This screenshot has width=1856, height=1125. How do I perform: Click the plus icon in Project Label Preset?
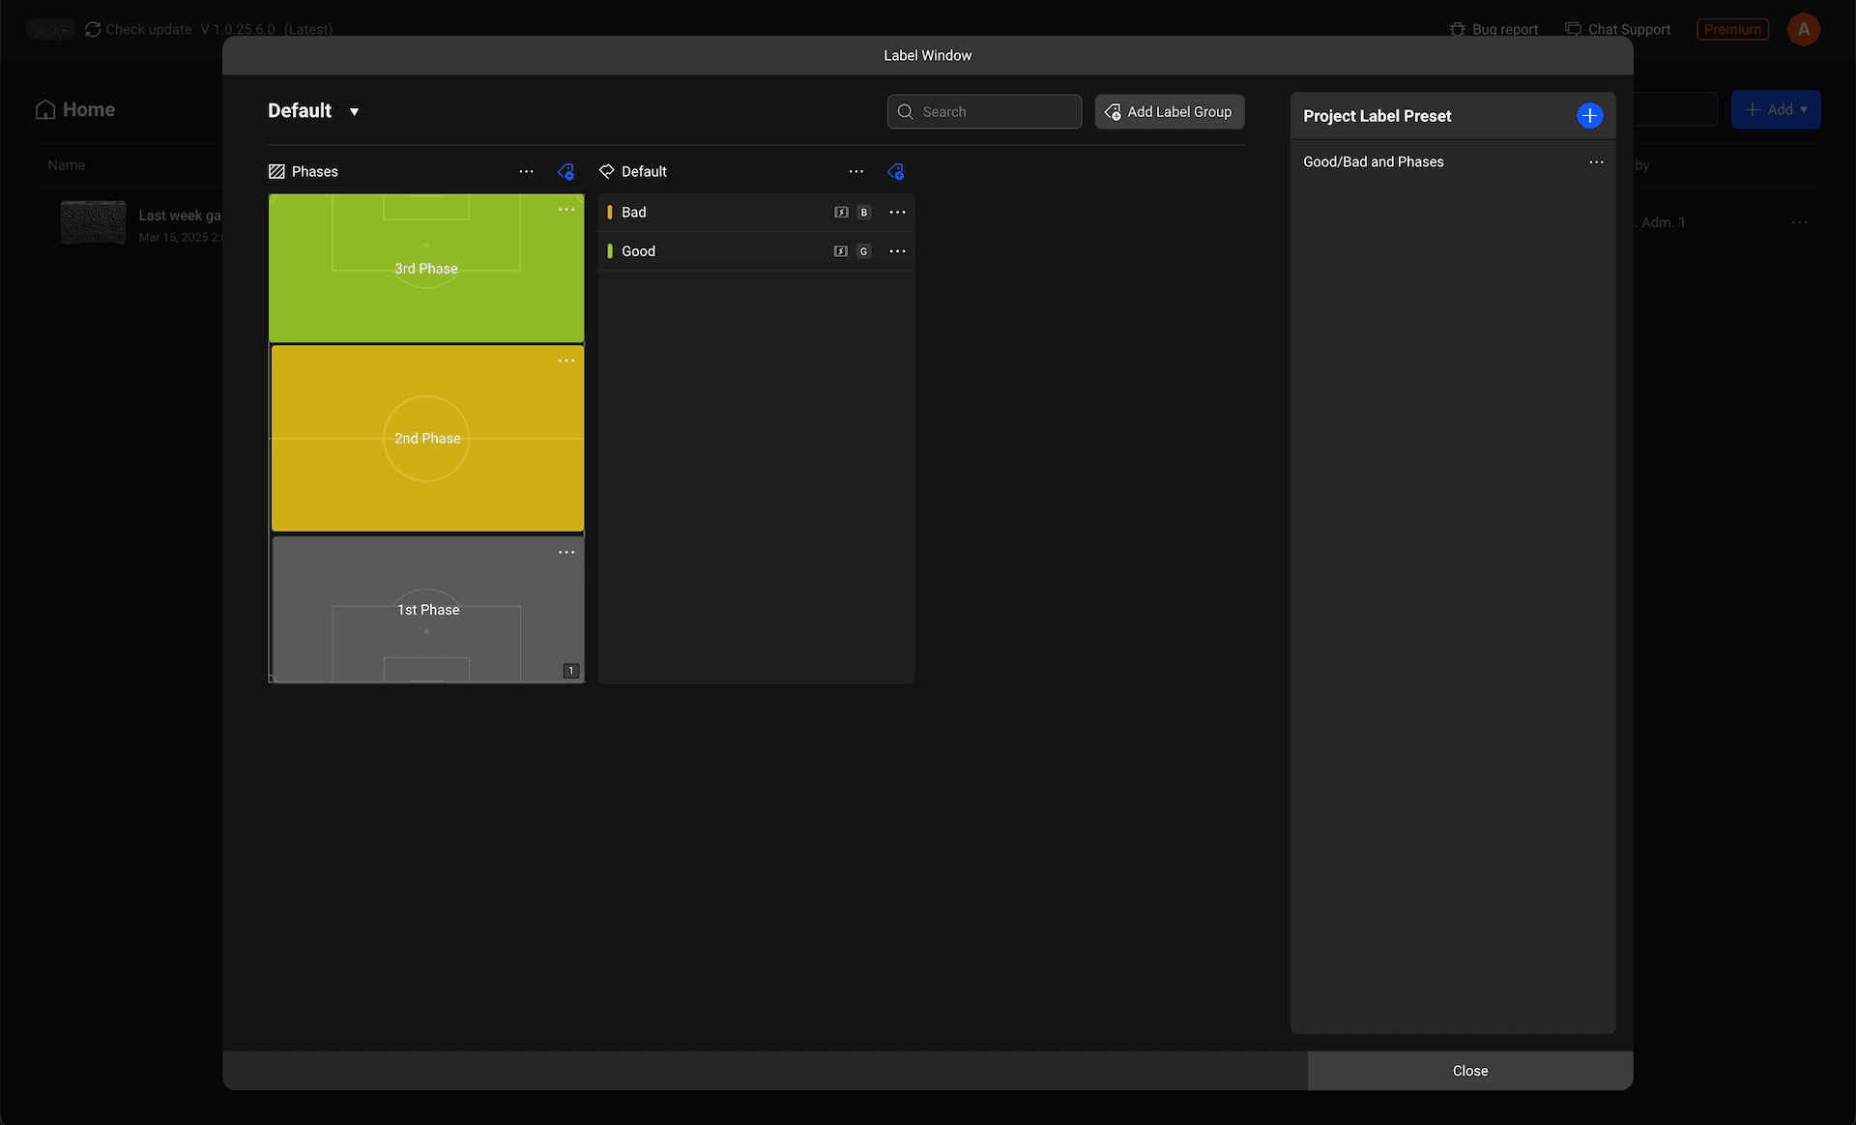point(1589,116)
